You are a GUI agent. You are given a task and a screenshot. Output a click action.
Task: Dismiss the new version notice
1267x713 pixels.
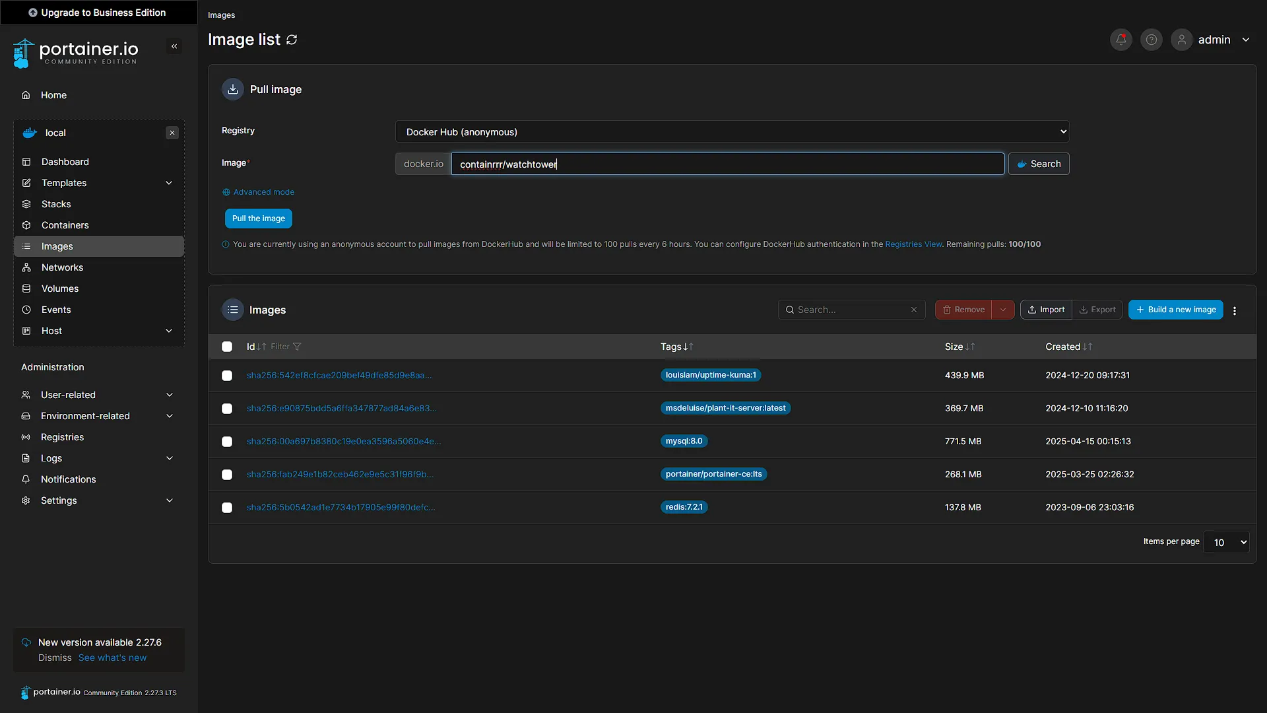point(55,658)
